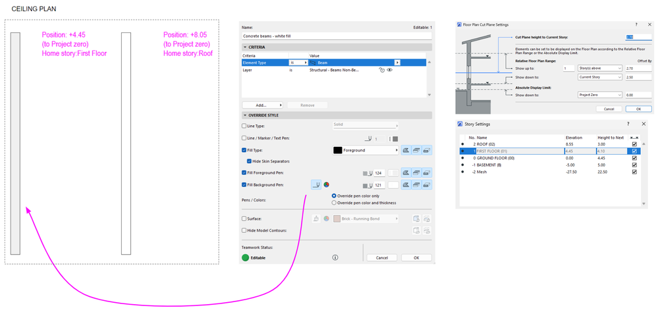658x314 pixels.
Task: Click OK in the override rule dialog
Action: (x=416, y=258)
